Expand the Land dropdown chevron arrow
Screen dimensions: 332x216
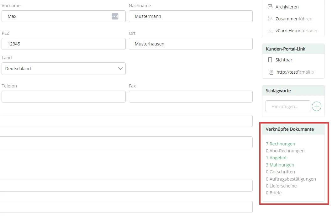pyautogui.click(x=120, y=69)
